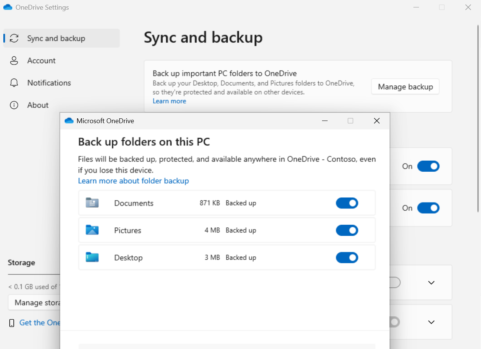Screen dimensions: 481x349
Task: Expand the upper chevron in OneDrive Settings
Action: (431, 283)
